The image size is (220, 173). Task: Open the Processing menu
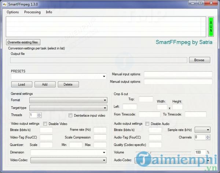click(32, 12)
